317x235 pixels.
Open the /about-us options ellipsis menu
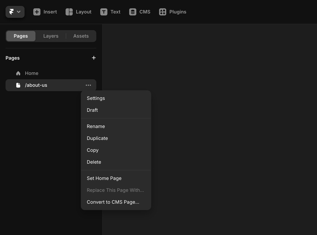pyautogui.click(x=88, y=85)
